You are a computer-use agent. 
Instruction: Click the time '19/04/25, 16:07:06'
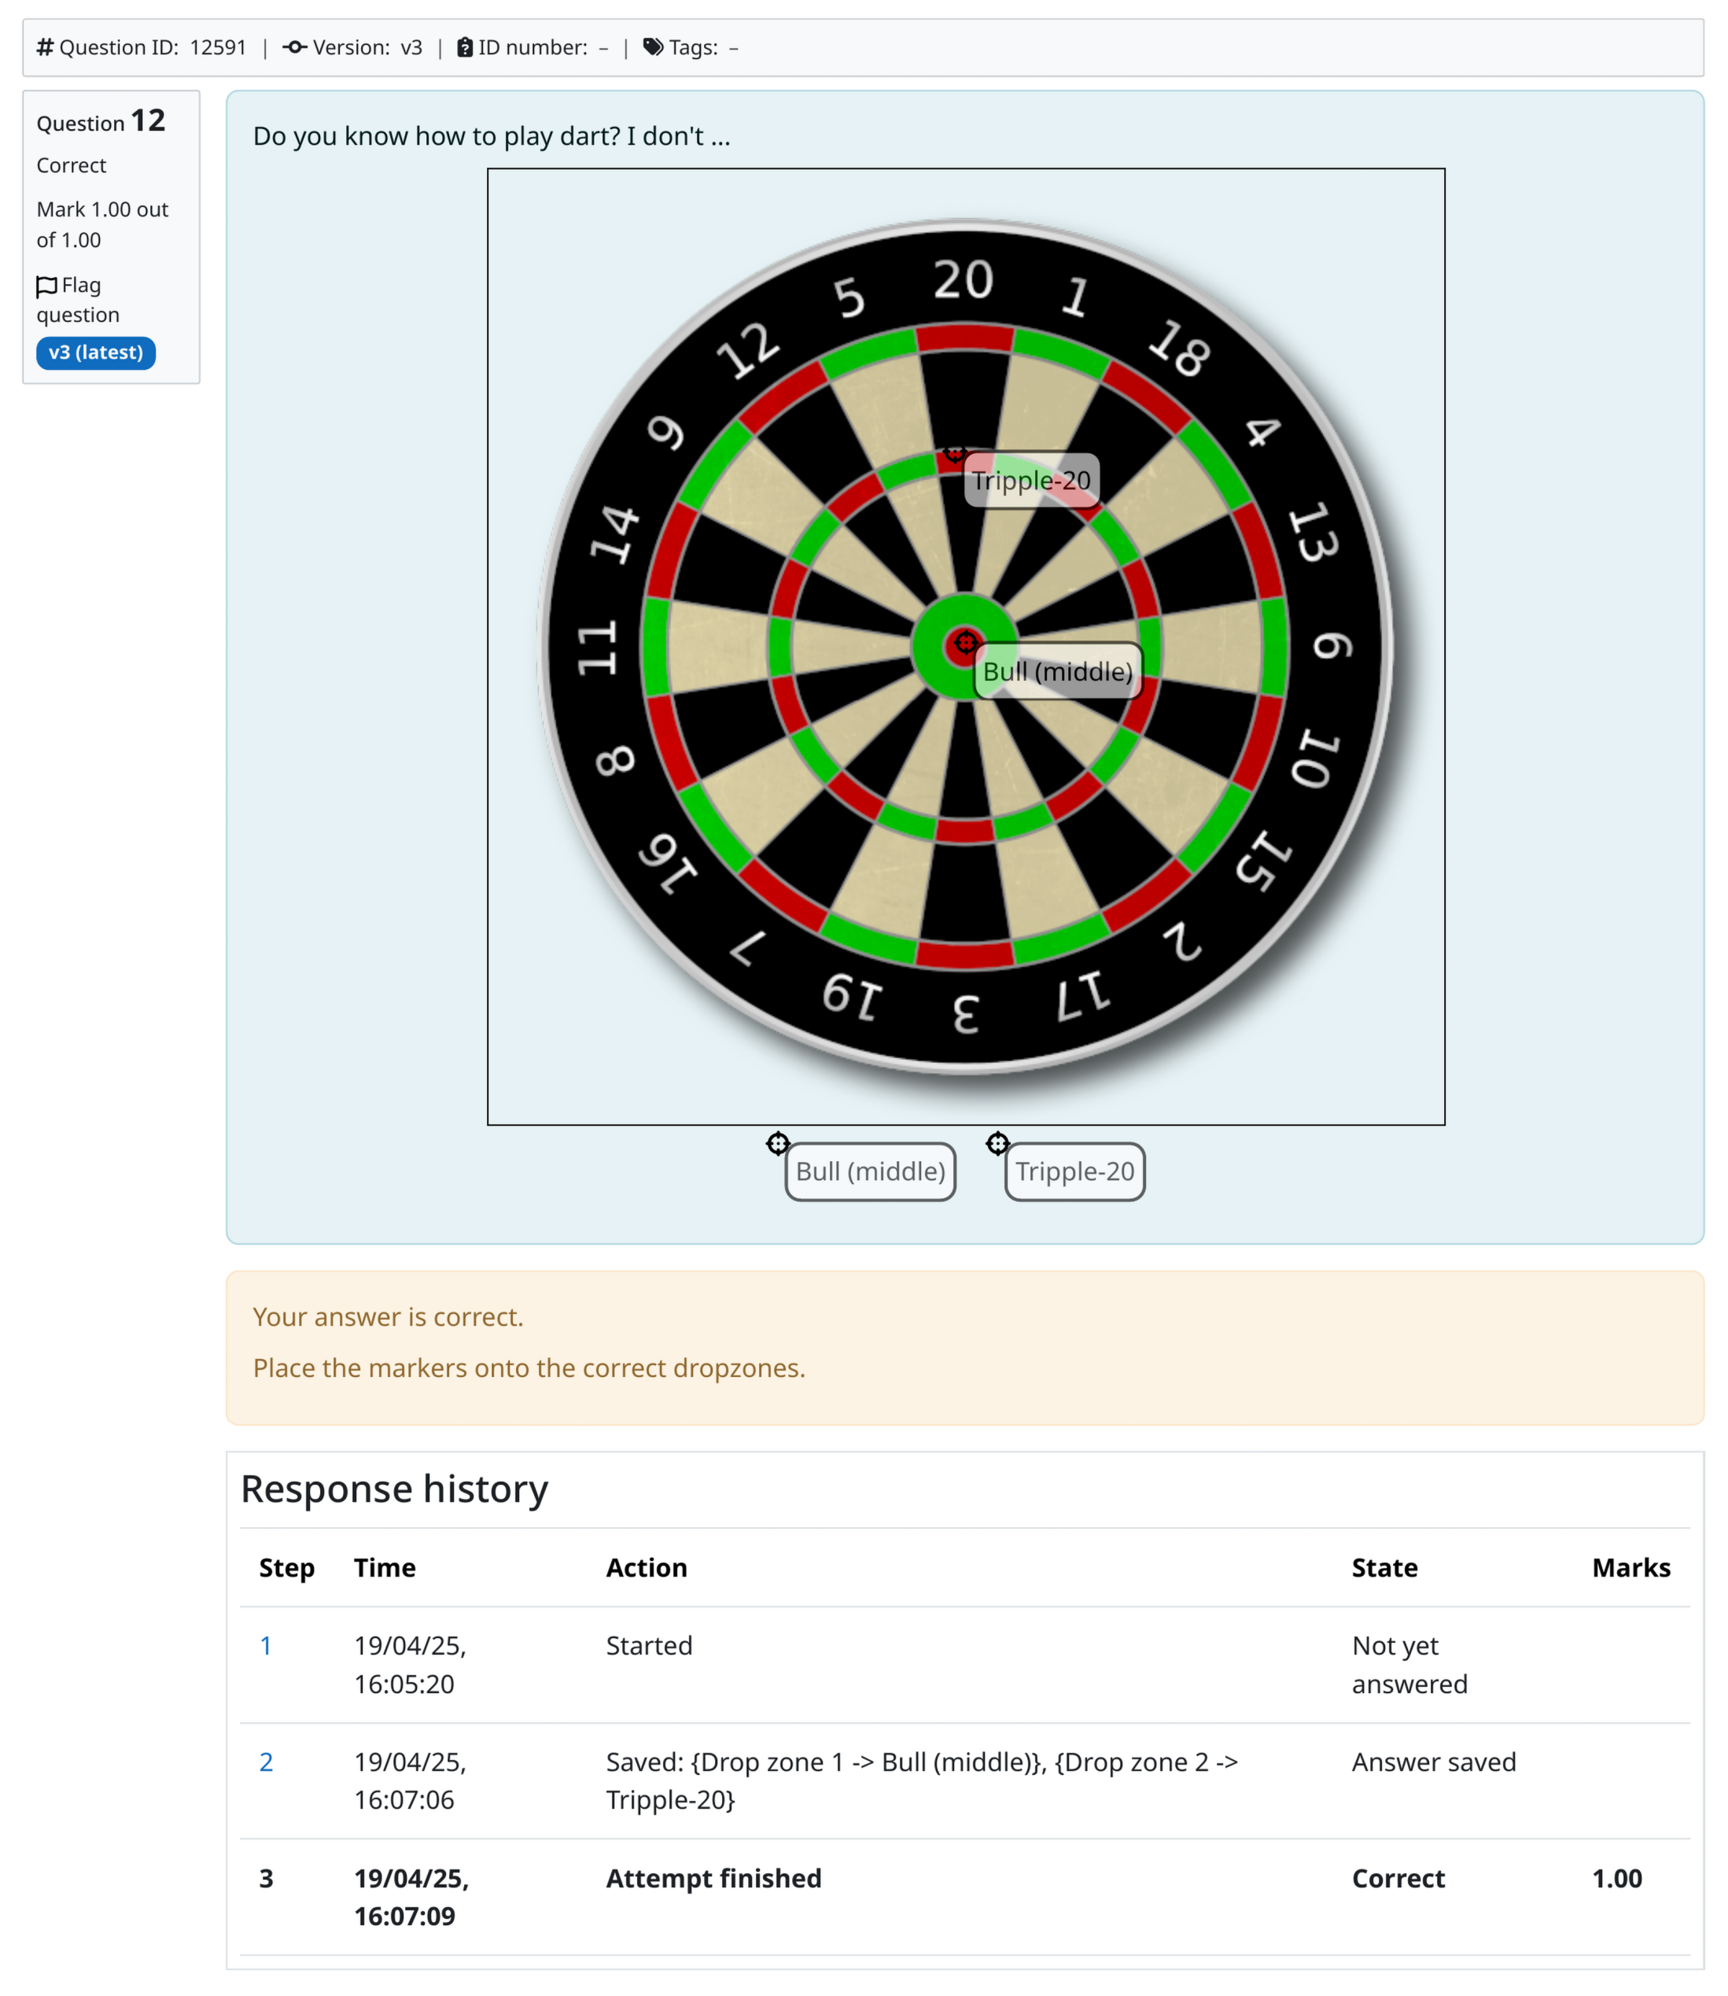coord(410,1781)
